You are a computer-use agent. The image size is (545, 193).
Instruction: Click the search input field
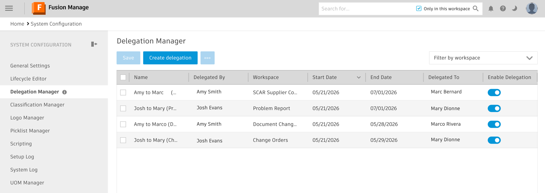click(x=366, y=9)
